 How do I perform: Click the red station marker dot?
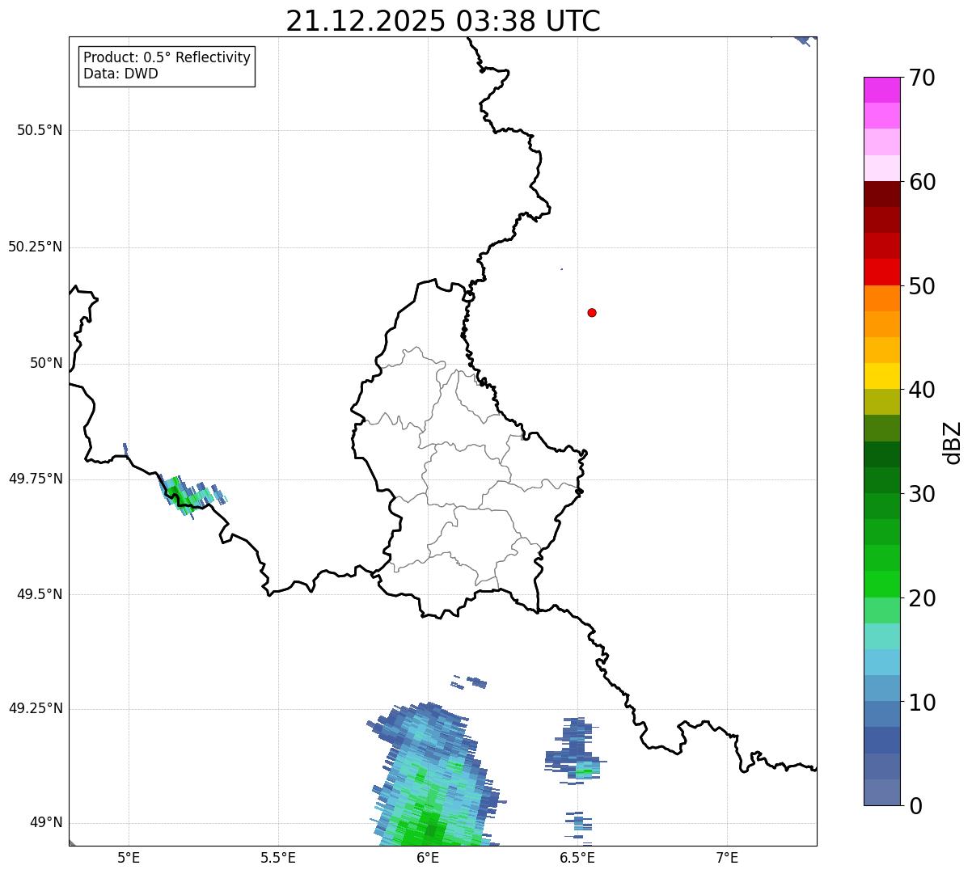coord(592,312)
